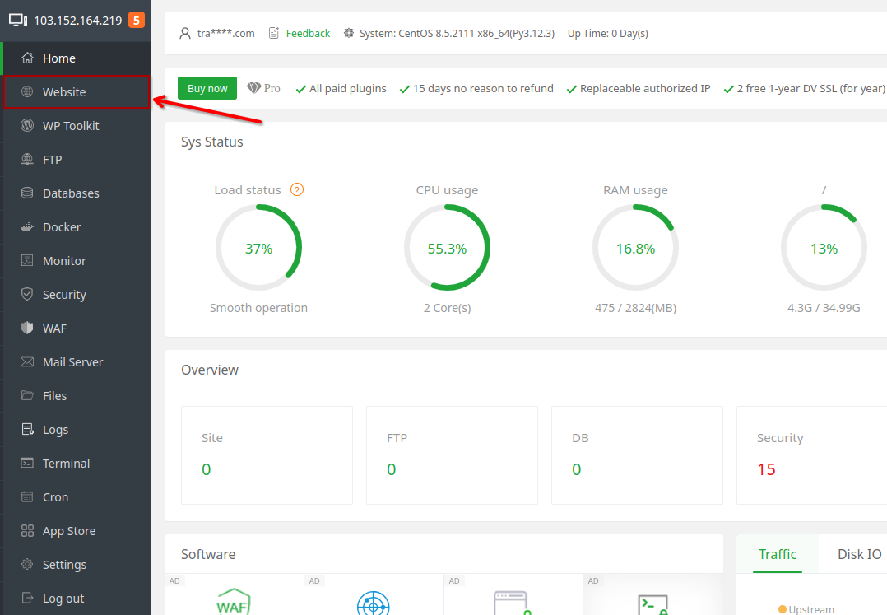Click the Mail Server envelope icon
The width and height of the screenshot is (887, 615).
27,362
